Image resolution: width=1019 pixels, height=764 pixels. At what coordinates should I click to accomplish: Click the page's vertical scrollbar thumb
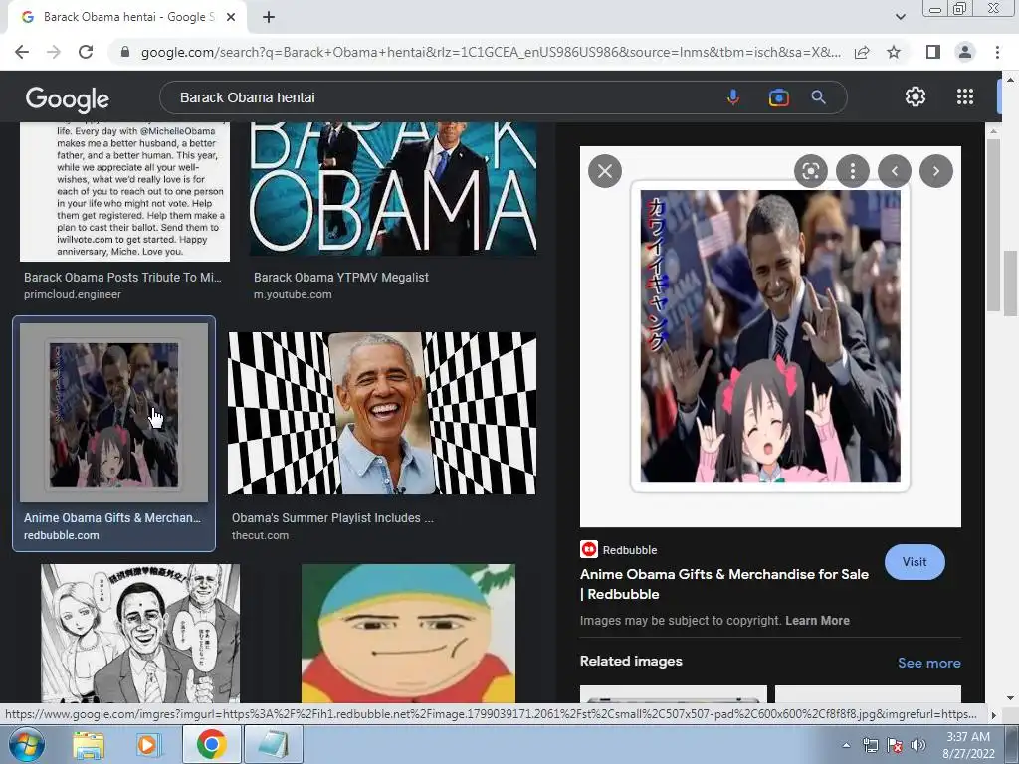click(x=1010, y=283)
